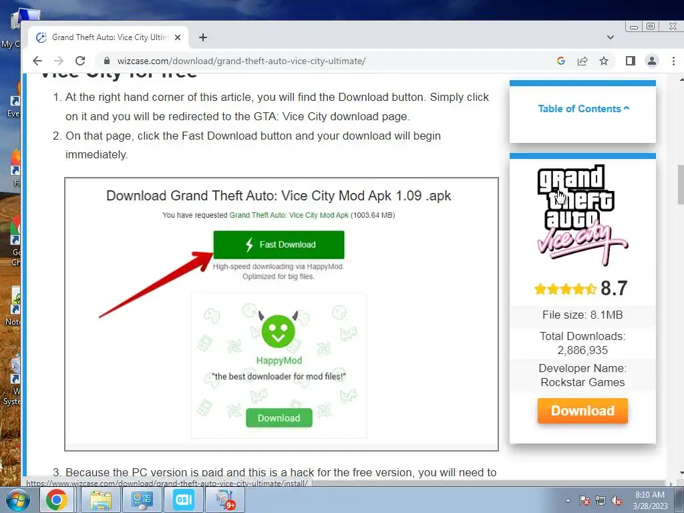The height and width of the screenshot is (513, 684).
Task: Click 'File size: 8.1MB' text
Action: [582, 315]
